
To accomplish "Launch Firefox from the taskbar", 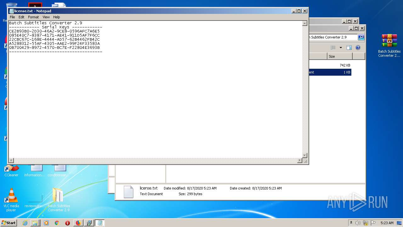I will pos(78,223).
